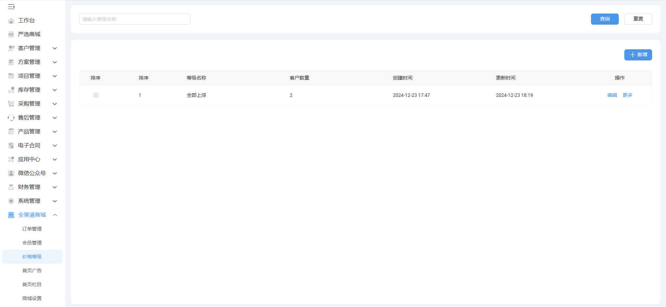
Task: Click the 库存管理 boxes icon
Action: click(x=11, y=90)
